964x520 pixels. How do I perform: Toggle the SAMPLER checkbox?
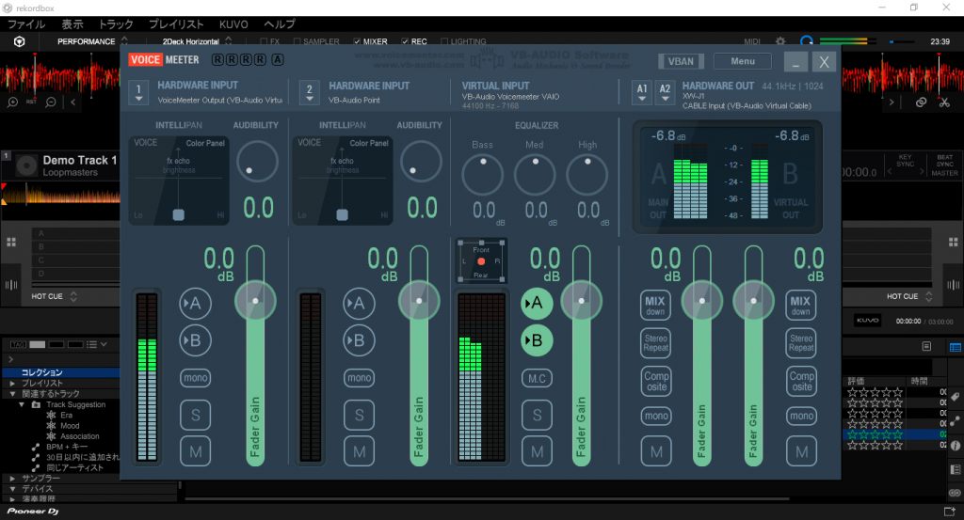click(297, 41)
